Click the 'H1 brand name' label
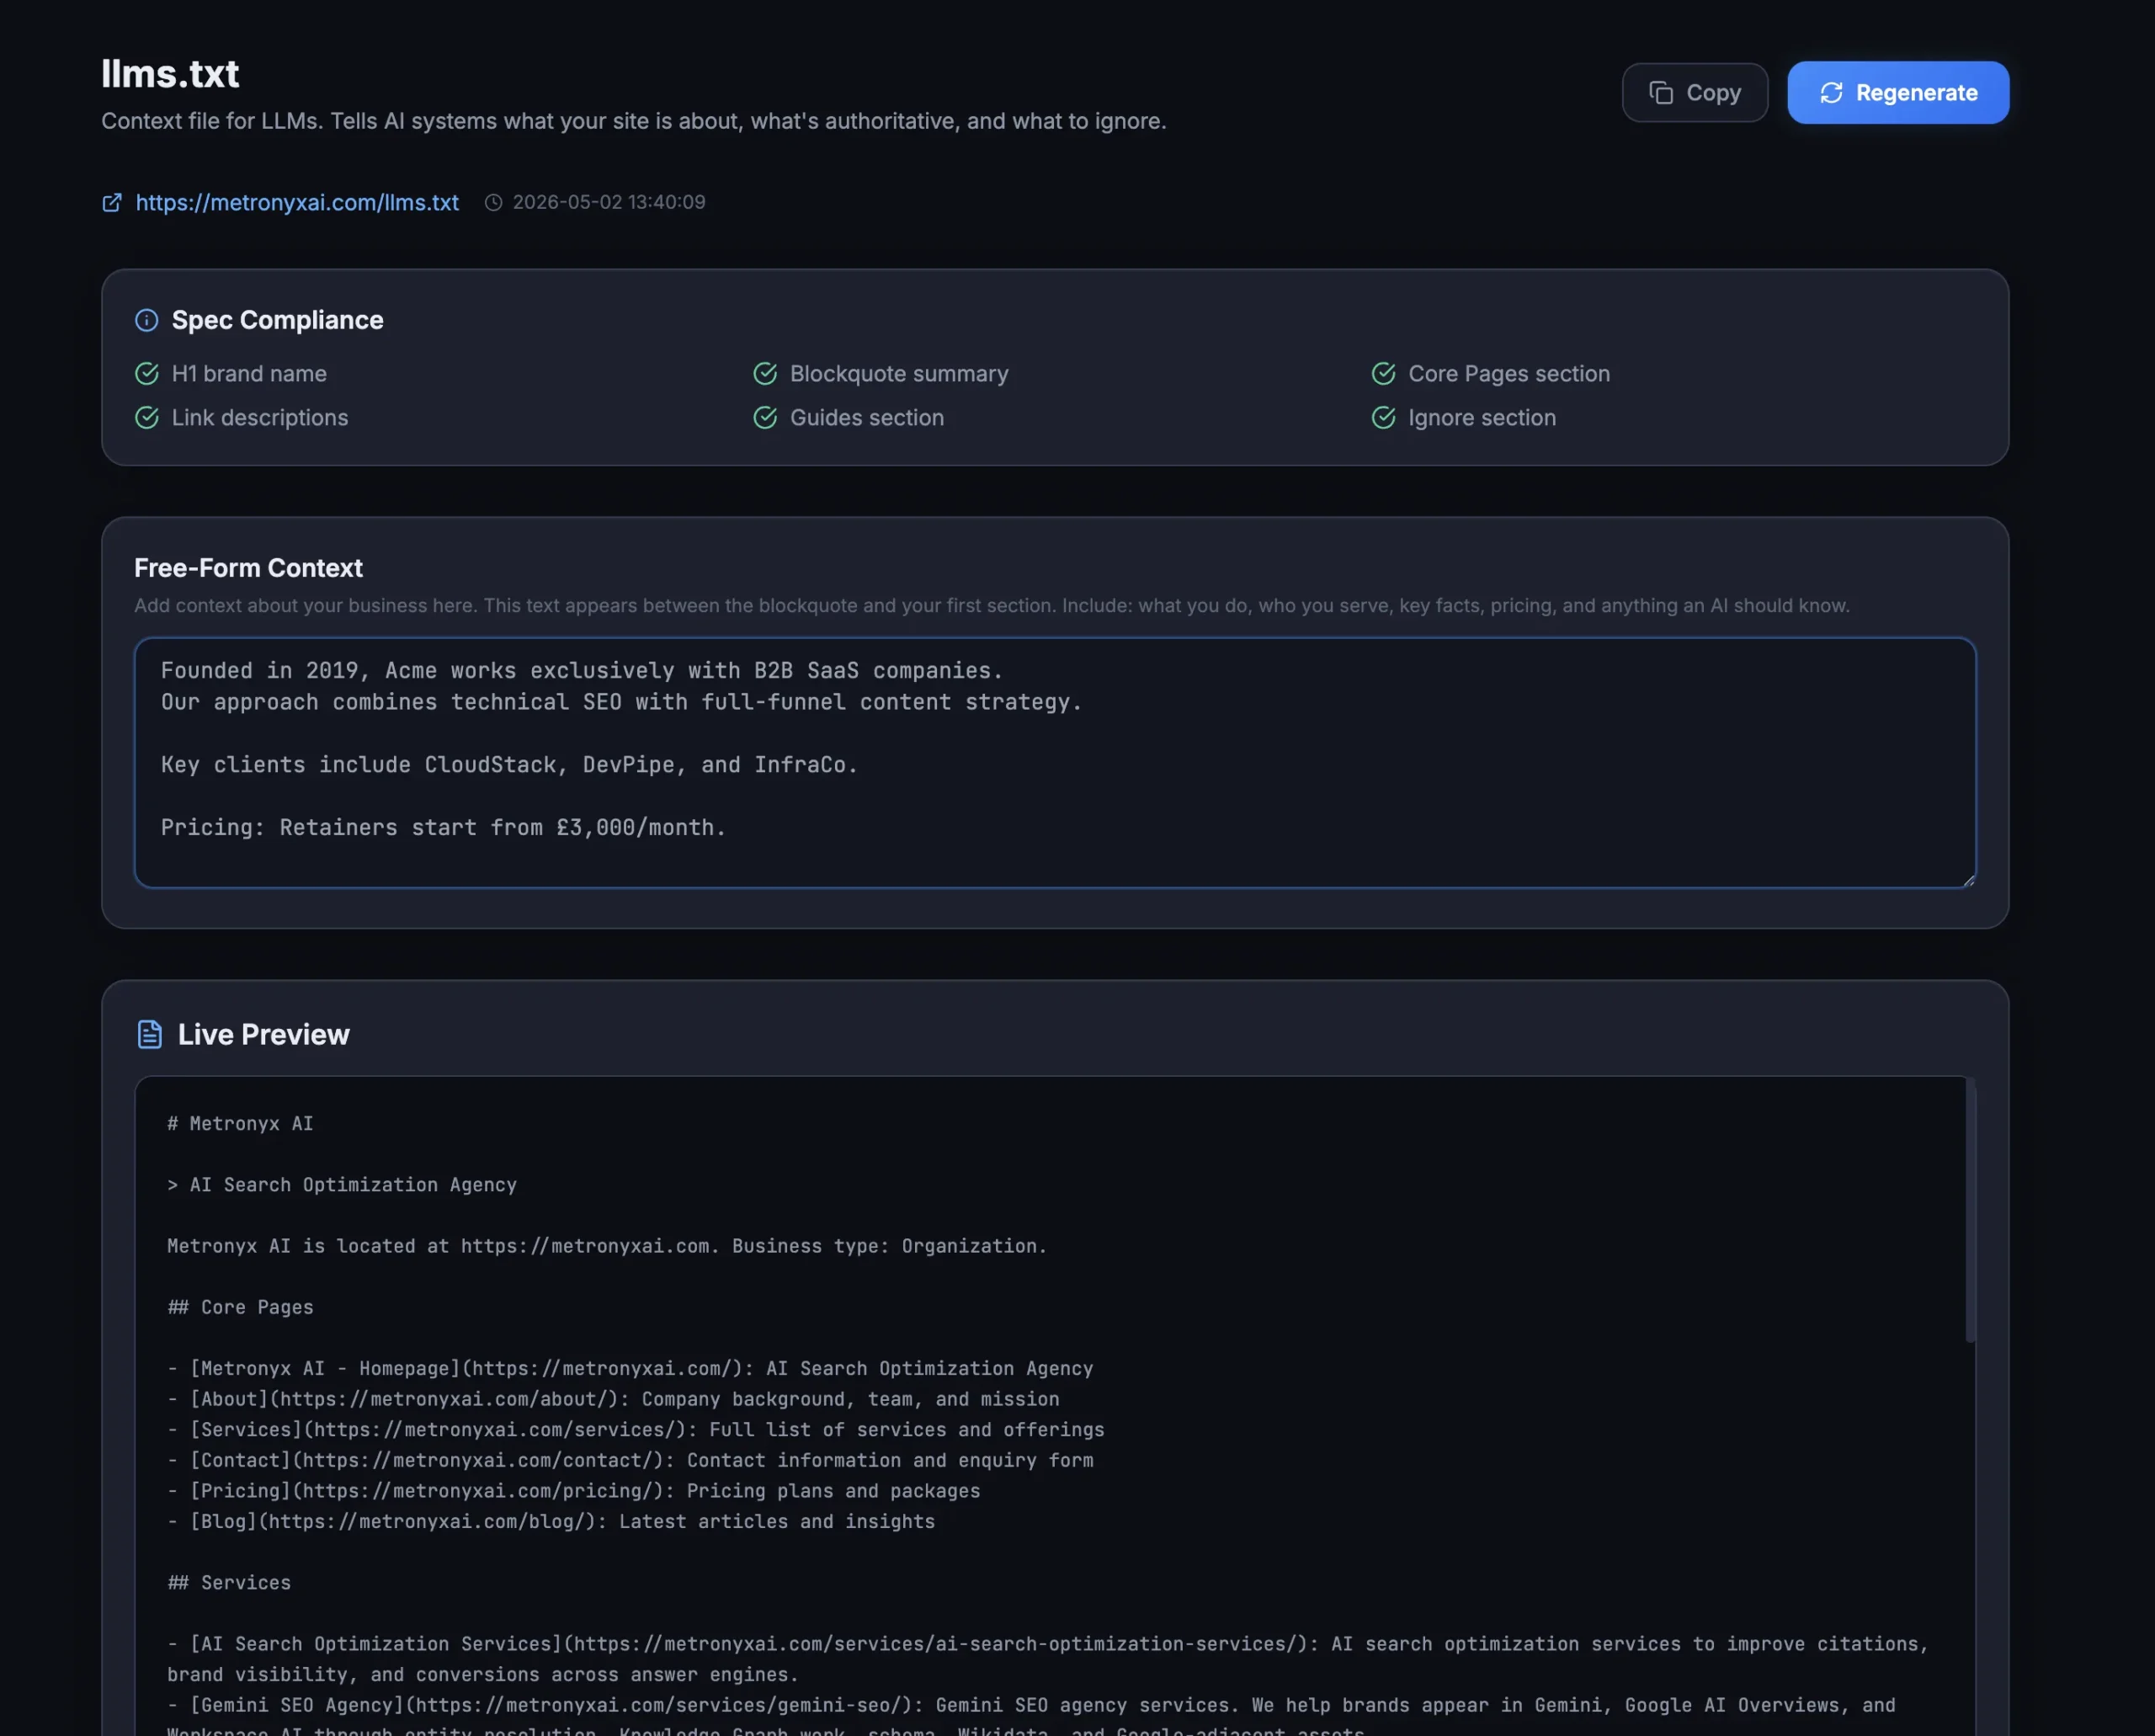The image size is (2155, 1736). coord(249,373)
